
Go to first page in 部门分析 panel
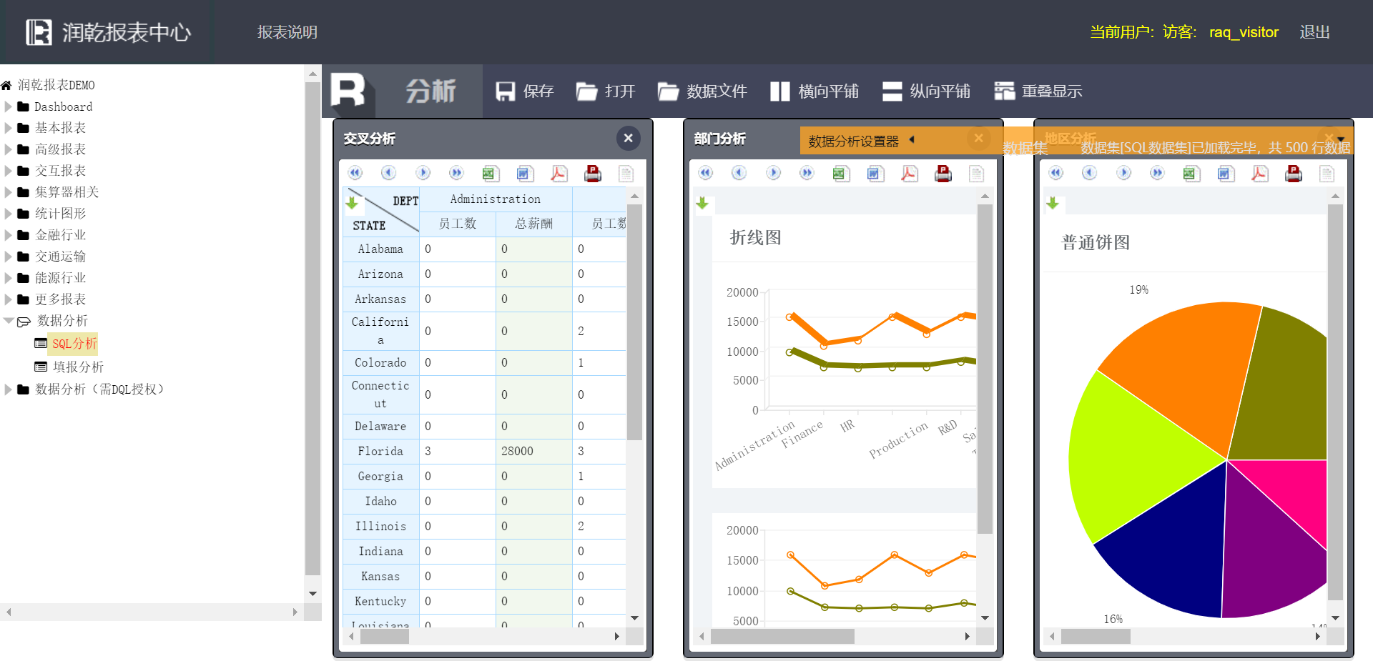pos(705,173)
